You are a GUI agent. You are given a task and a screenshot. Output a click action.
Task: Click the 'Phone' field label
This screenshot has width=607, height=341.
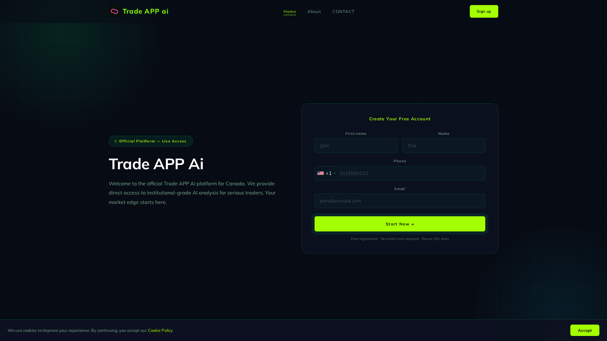400,161
